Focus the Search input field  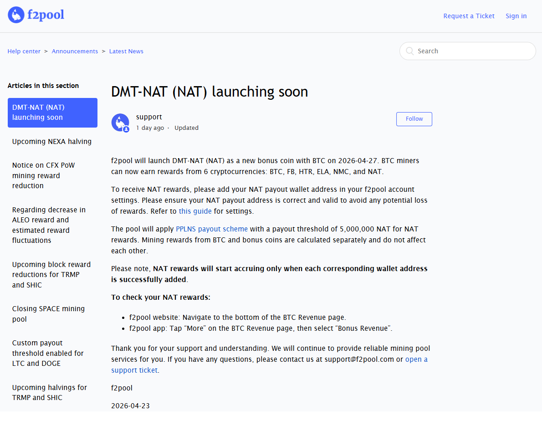468,51
